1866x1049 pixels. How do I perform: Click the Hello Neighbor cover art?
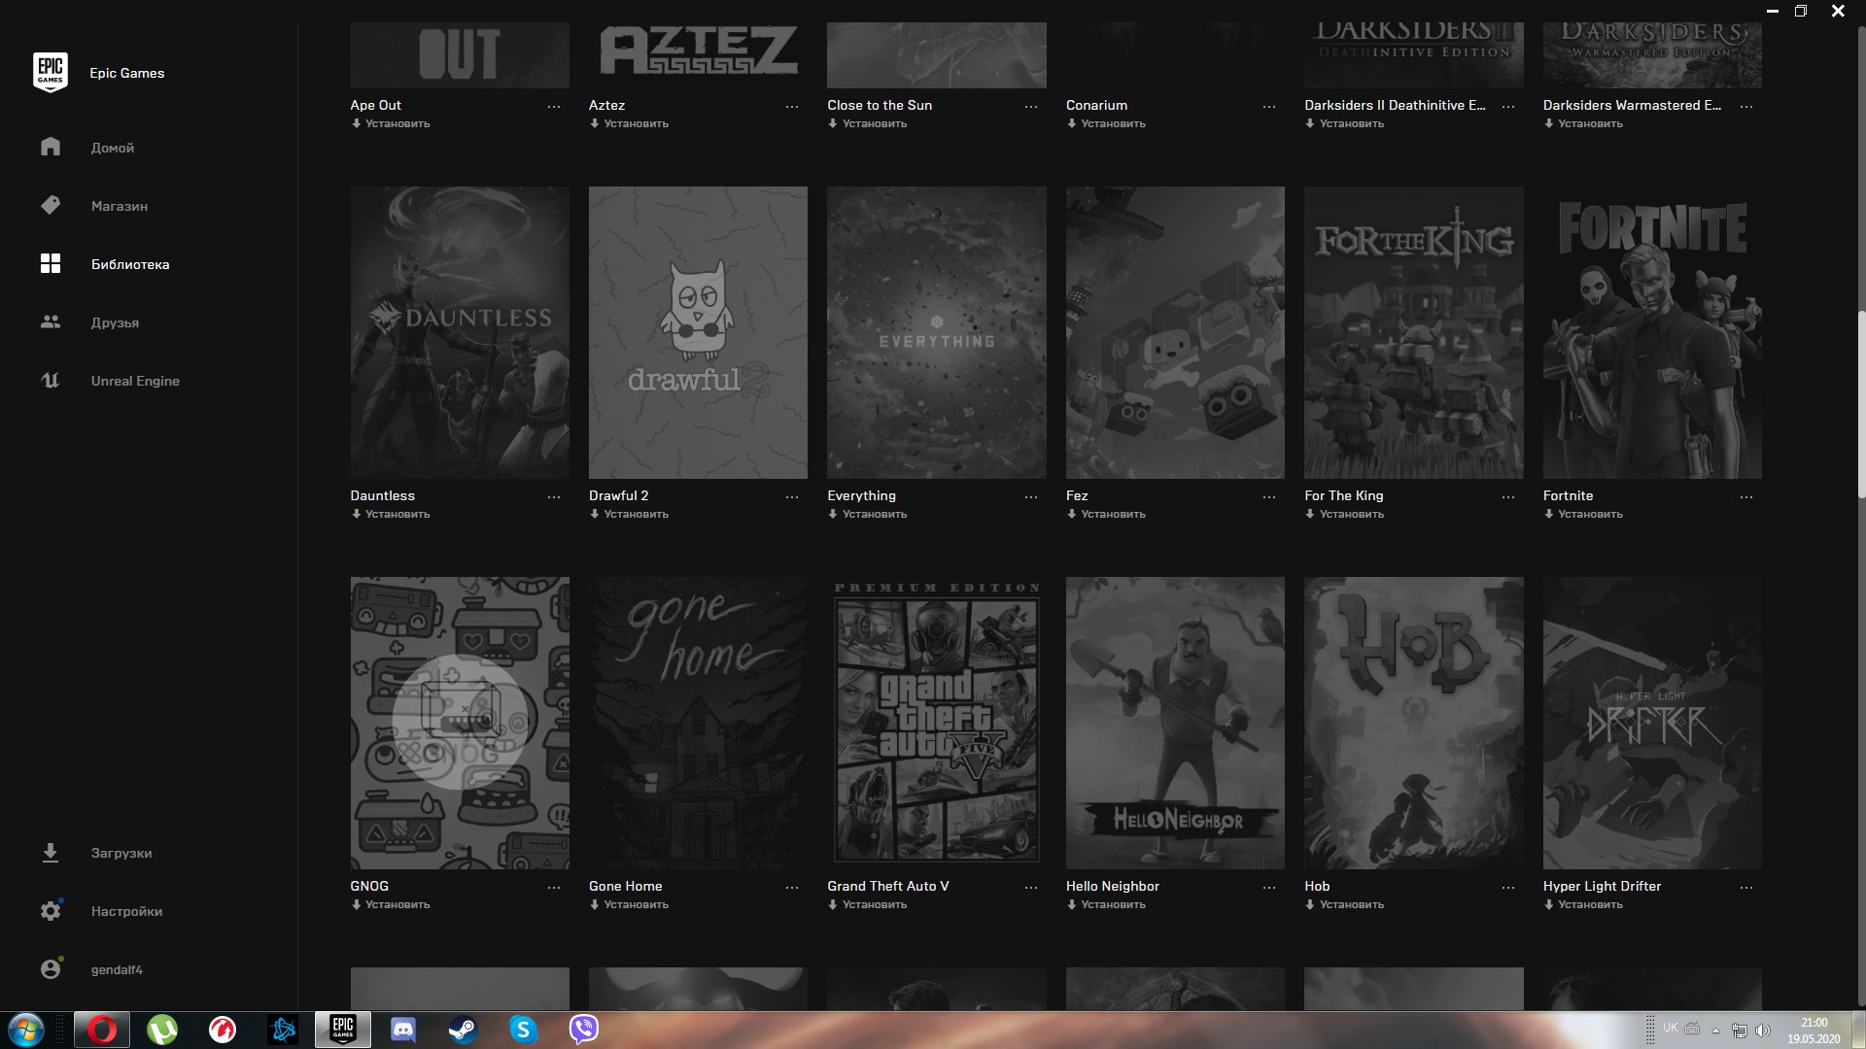[x=1175, y=723]
